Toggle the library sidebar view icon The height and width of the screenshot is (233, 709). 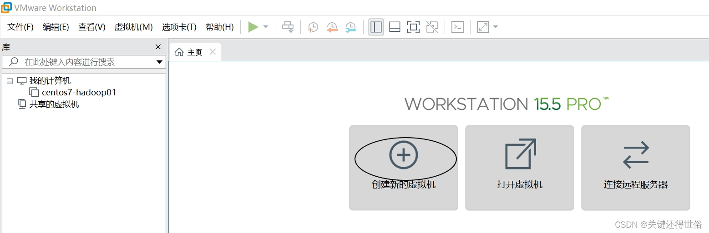point(376,27)
